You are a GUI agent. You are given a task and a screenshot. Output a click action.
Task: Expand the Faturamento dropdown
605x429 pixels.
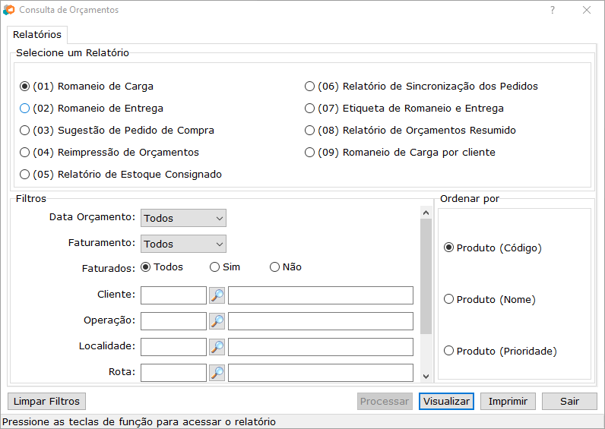[183, 244]
